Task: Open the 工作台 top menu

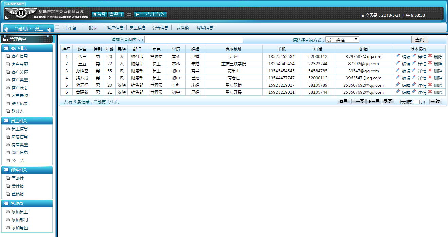Action: click(x=70, y=28)
